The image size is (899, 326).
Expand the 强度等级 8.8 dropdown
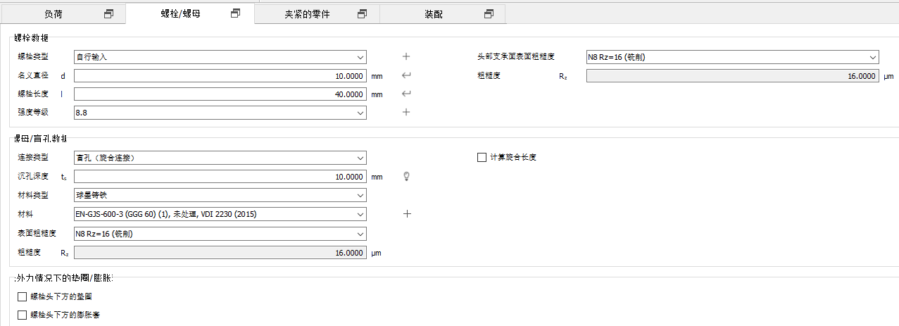220,112
